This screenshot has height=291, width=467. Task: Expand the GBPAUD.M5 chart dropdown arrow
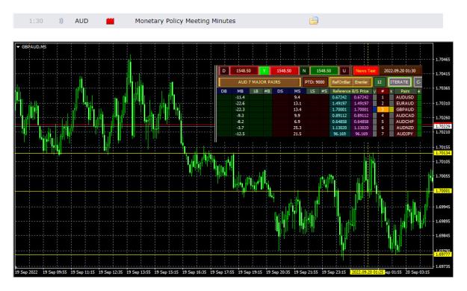pos(18,47)
